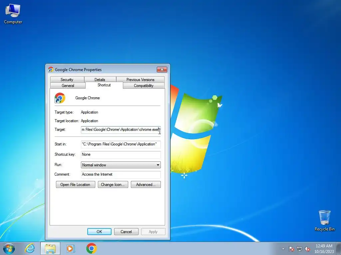Click the Comment field with Access the Internet
The height and width of the screenshot is (255, 341).
(121, 174)
